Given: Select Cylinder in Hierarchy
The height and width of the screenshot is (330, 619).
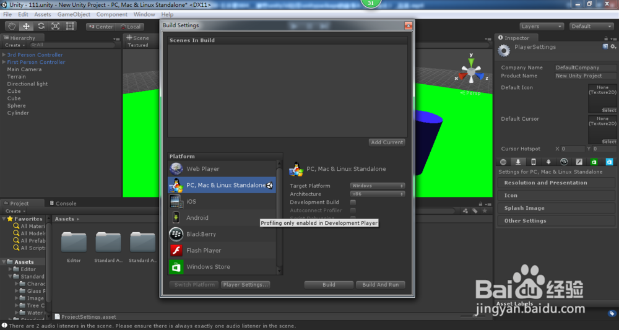Looking at the screenshot, I should pyautogui.click(x=18, y=113).
